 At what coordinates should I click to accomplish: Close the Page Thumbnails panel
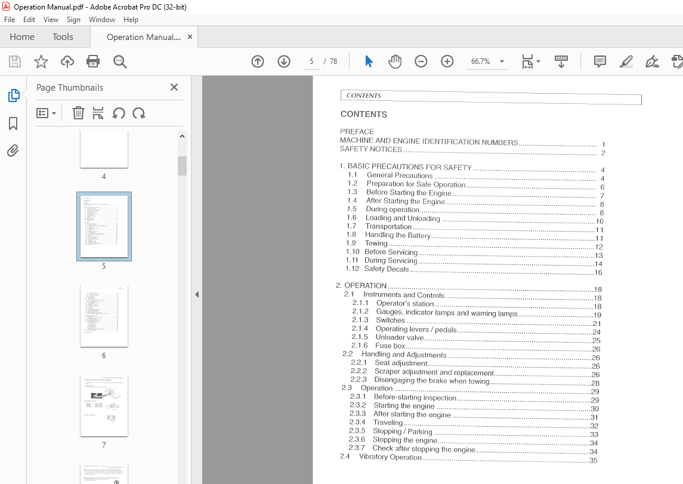174,87
